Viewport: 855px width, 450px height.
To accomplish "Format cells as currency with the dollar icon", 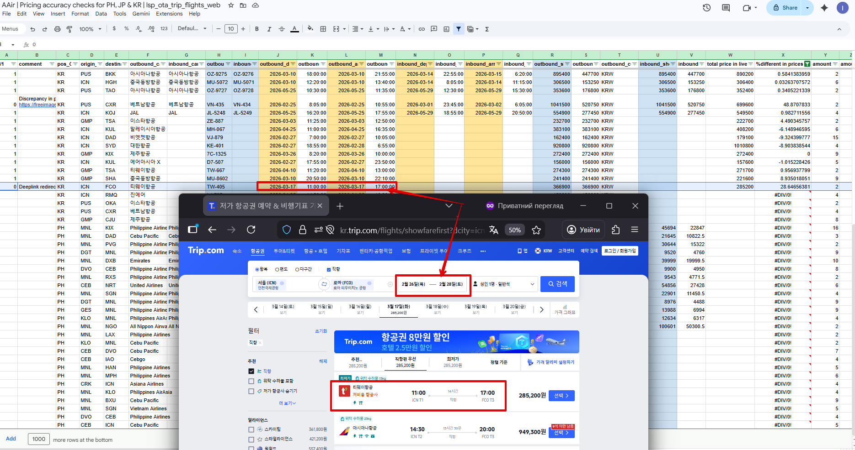I will tap(114, 29).
